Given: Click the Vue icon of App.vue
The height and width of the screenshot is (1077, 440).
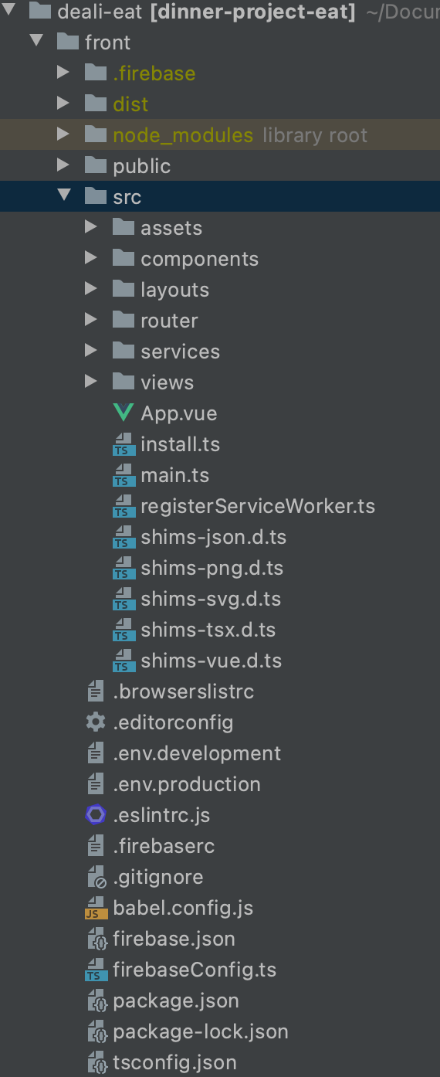Looking at the screenshot, I should 123,413.
